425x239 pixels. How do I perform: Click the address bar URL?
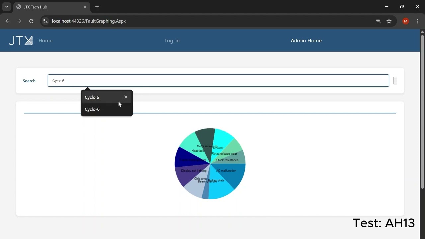tap(89, 21)
